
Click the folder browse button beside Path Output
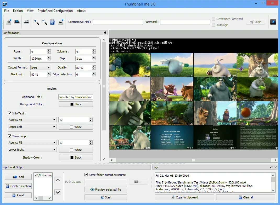[138, 182]
